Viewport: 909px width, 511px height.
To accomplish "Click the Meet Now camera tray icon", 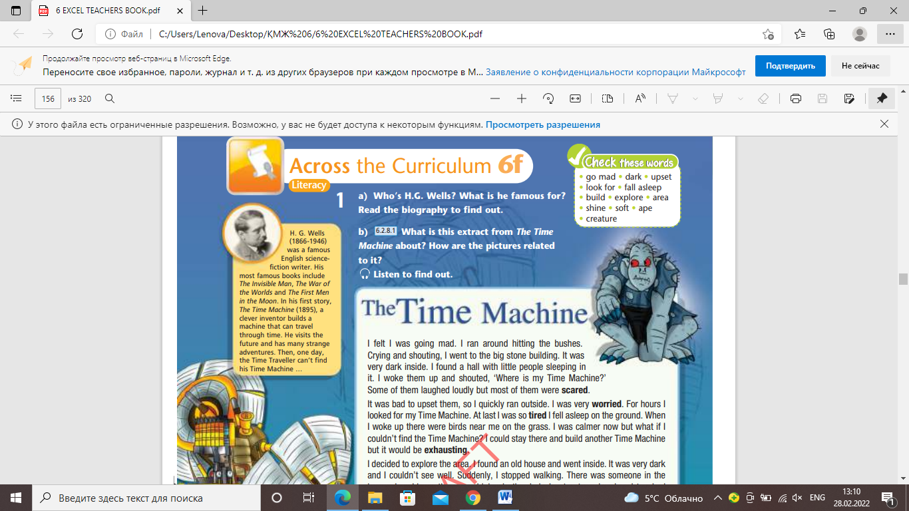I will (x=750, y=498).
